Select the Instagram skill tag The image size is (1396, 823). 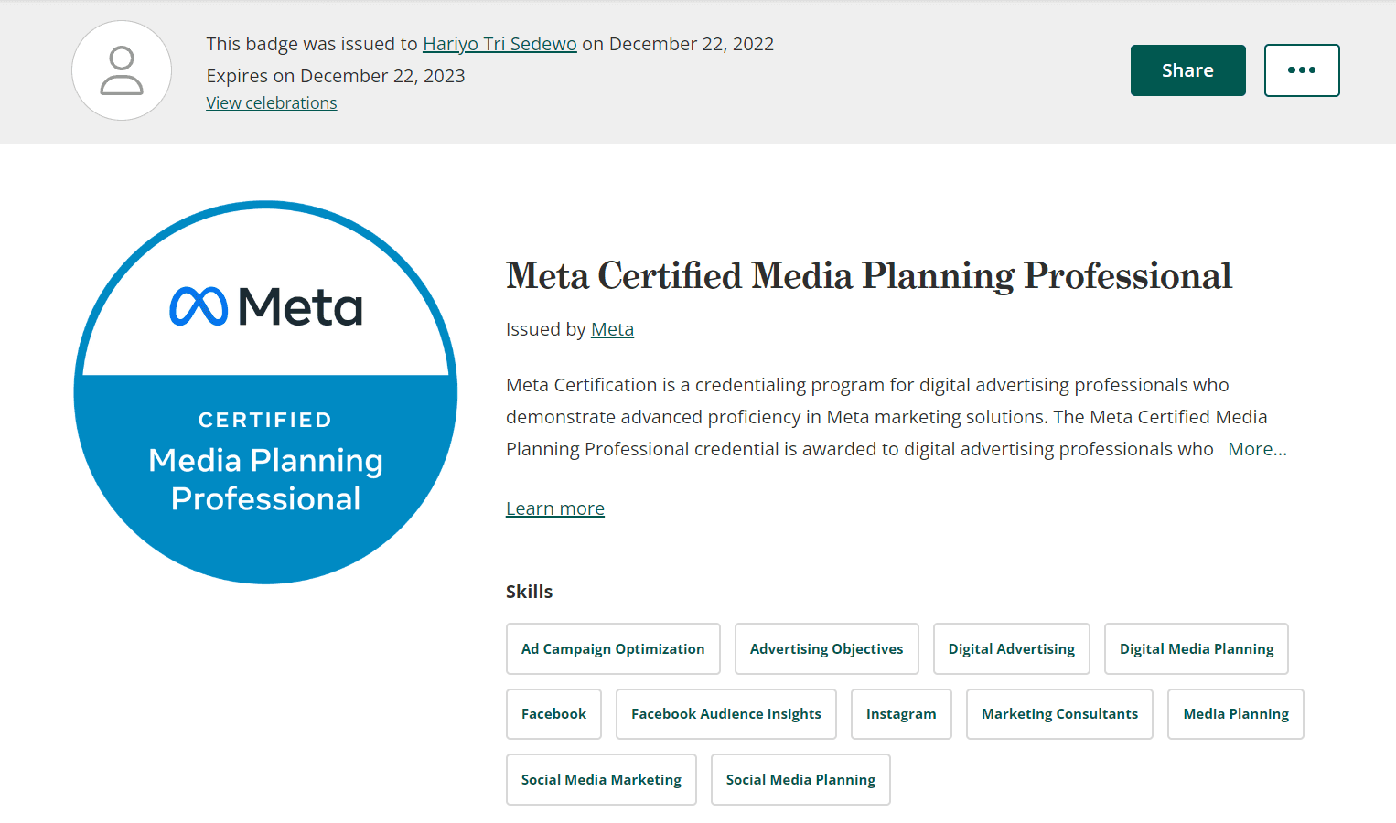(x=901, y=714)
